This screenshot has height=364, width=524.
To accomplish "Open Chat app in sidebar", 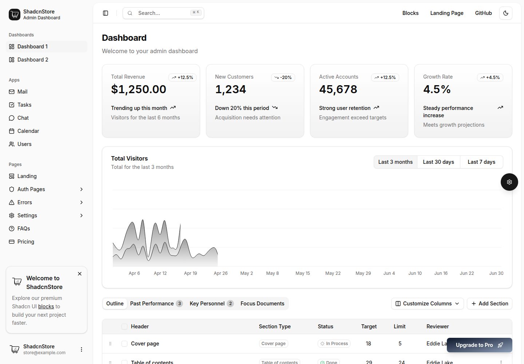I will [x=47, y=118].
